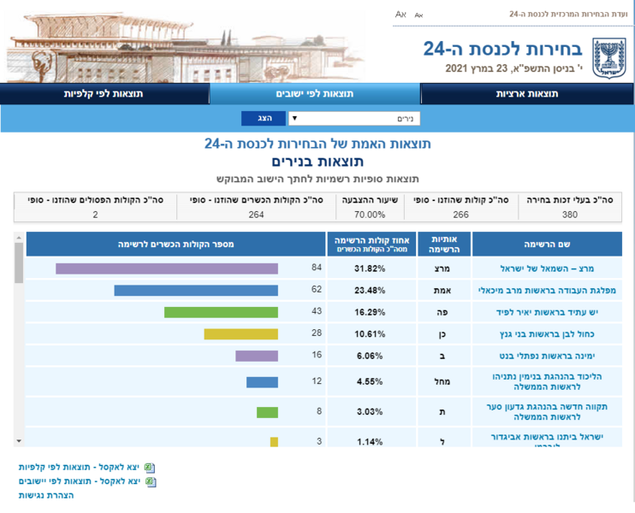The width and height of the screenshot is (635, 513).
Task: Click the 31.82% percentage cell
Action: (x=370, y=268)
